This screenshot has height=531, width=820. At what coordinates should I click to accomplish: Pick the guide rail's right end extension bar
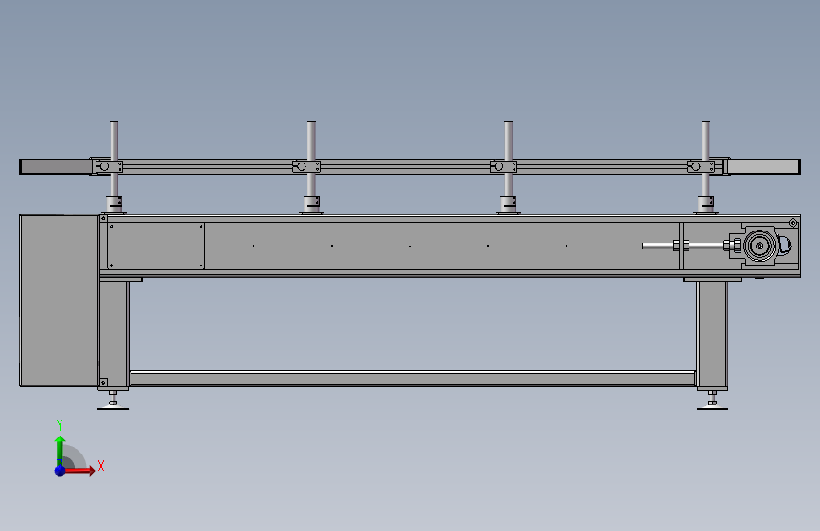(764, 166)
